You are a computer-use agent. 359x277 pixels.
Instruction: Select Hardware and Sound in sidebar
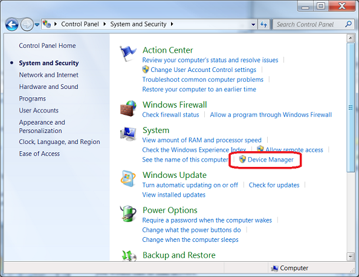[x=48, y=86]
